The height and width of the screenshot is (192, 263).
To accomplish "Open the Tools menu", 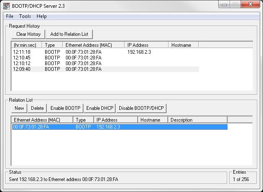I will 25,16.
